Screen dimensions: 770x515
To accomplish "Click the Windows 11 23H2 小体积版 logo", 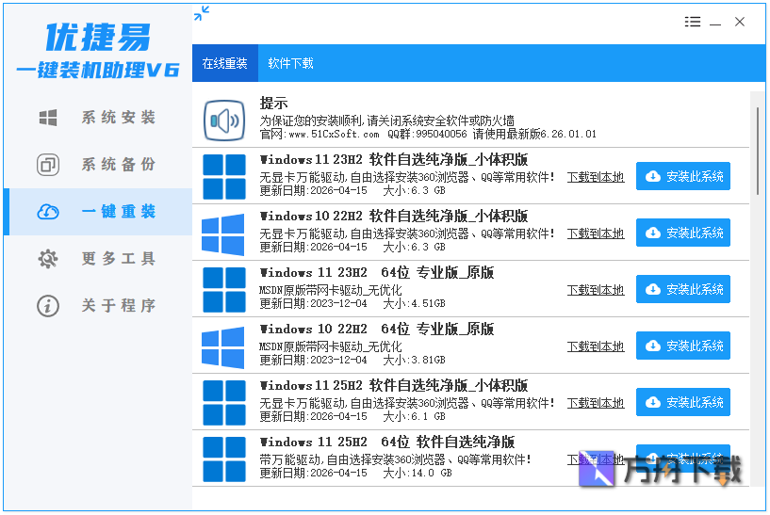I will (x=224, y=177).
